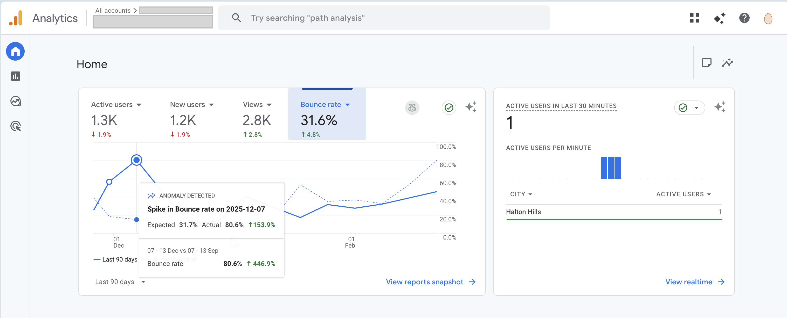The width and height of the screenshot is (787, 318).
Task: Open the Reports section in the sidebar
Action: 15,76
